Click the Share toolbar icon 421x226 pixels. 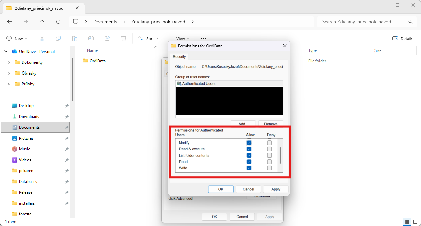[x=107, y=38]
